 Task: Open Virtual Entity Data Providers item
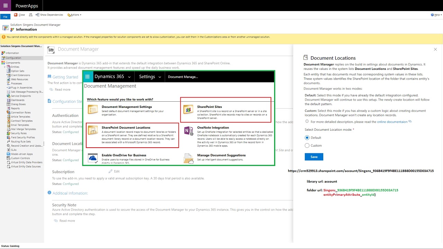click(x=27, y=162)
